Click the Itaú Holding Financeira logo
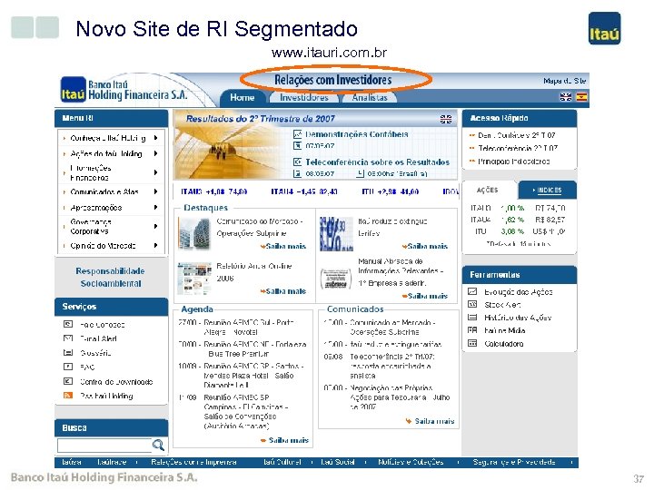Viewport: 654px width, 490px height. click(x=124, y=90)
